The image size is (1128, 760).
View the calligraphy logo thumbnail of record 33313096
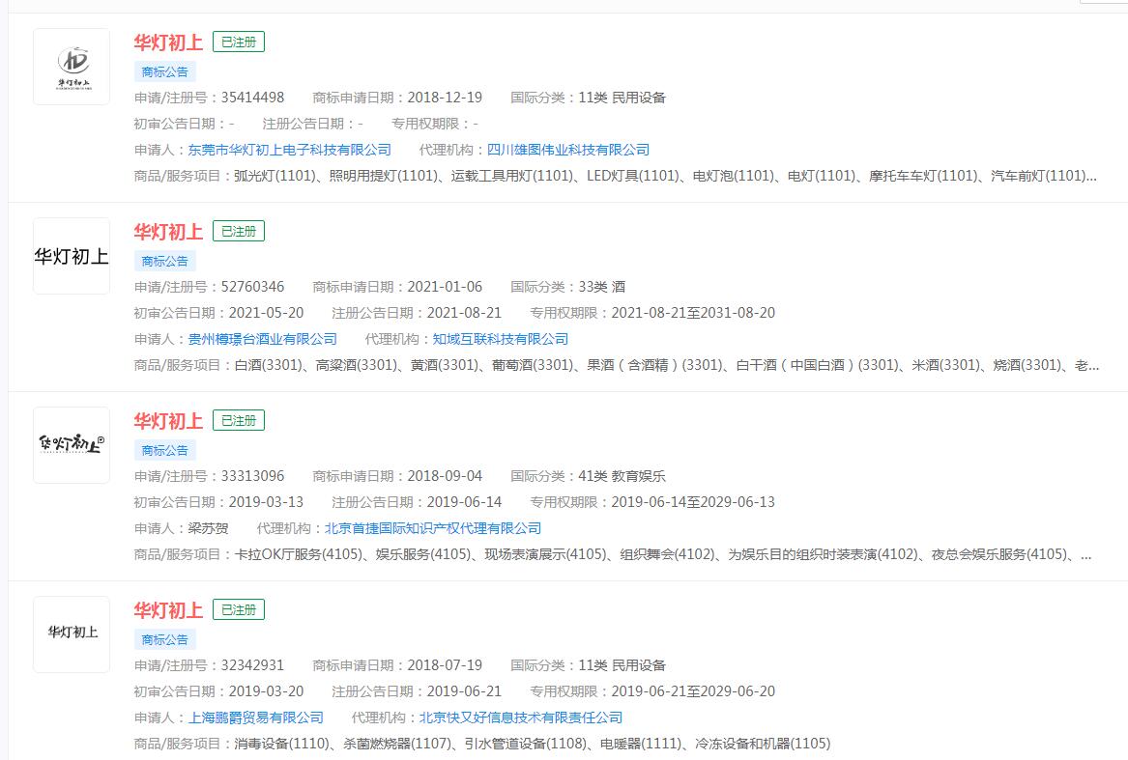(72, 444)
